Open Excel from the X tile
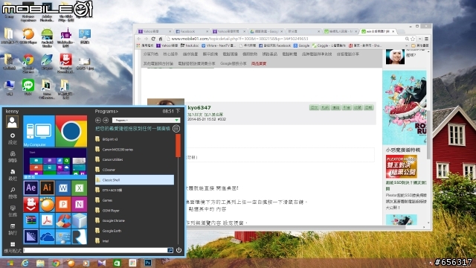The image size is (476, 268). [x=79, y=188]
